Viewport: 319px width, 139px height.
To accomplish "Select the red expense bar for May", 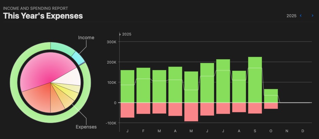I will pyautogui.click(x=191, y=112).
